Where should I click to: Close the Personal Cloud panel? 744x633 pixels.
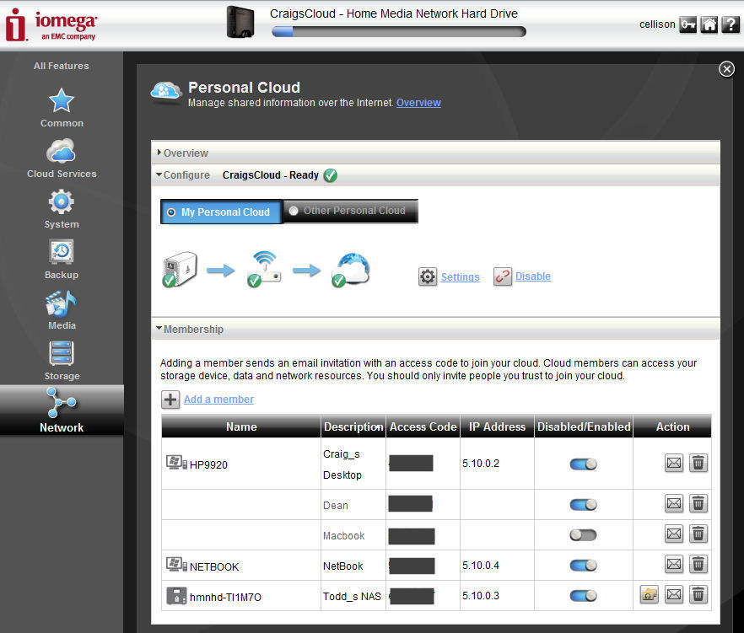point(726,69)
